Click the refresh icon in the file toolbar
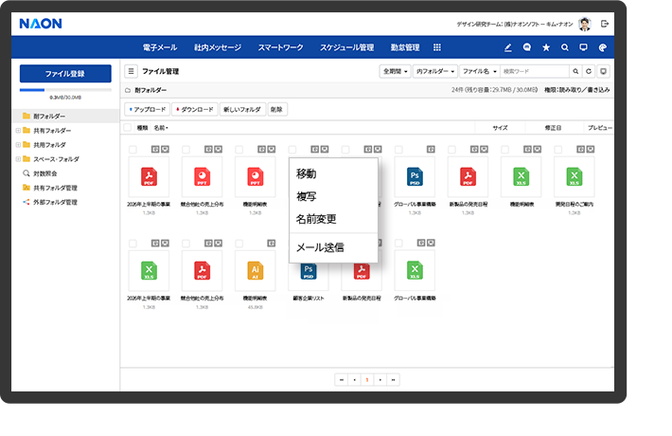672x436 pixels. pyautogui.click(x=589, y=71)
